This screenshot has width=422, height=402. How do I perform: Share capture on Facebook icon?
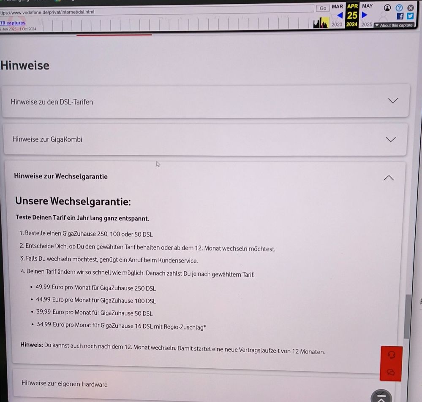400,16
